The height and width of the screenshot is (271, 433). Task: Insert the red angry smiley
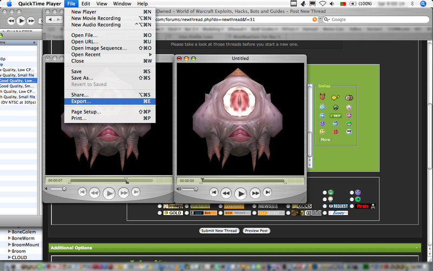(336, 132)
